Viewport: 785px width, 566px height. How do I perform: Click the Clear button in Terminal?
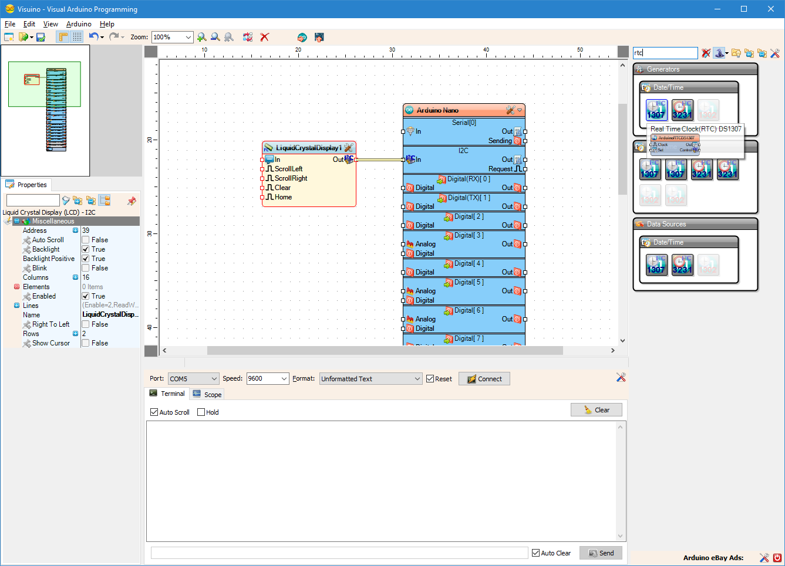click(x=596, y=410)
